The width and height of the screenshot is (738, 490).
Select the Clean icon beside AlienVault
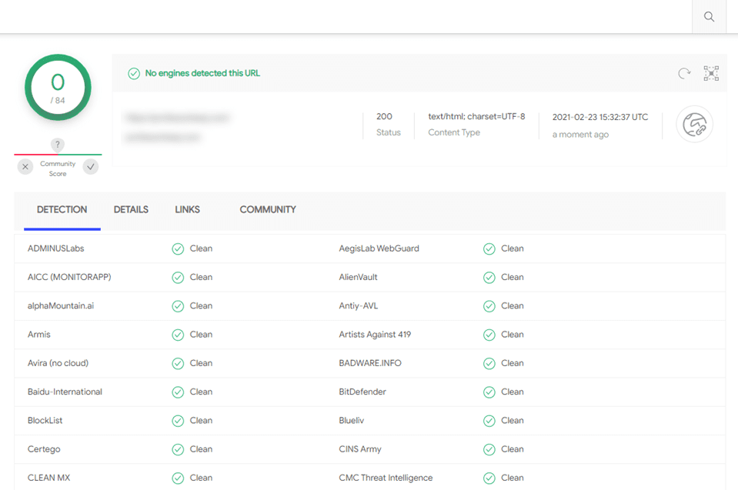(489, 277)
